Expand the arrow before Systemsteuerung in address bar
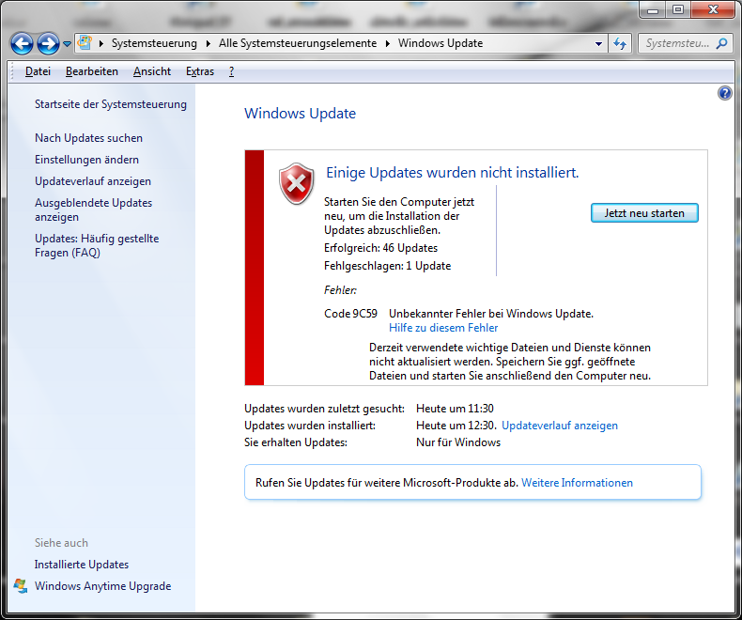Viewport: 742px width, 620px height. (101, 43)
